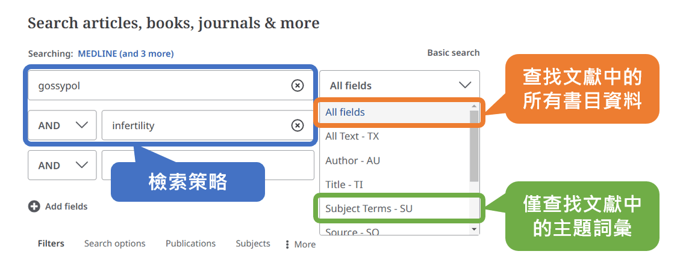This screenshot has width=683, height=269.
Task: Clear the gossypol search box
Action: click(297, 86)
